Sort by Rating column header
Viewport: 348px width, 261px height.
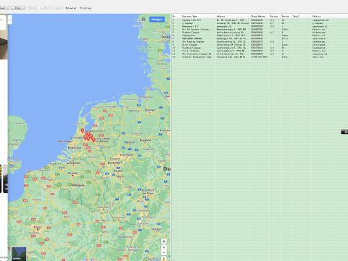(x=274, y=16)
